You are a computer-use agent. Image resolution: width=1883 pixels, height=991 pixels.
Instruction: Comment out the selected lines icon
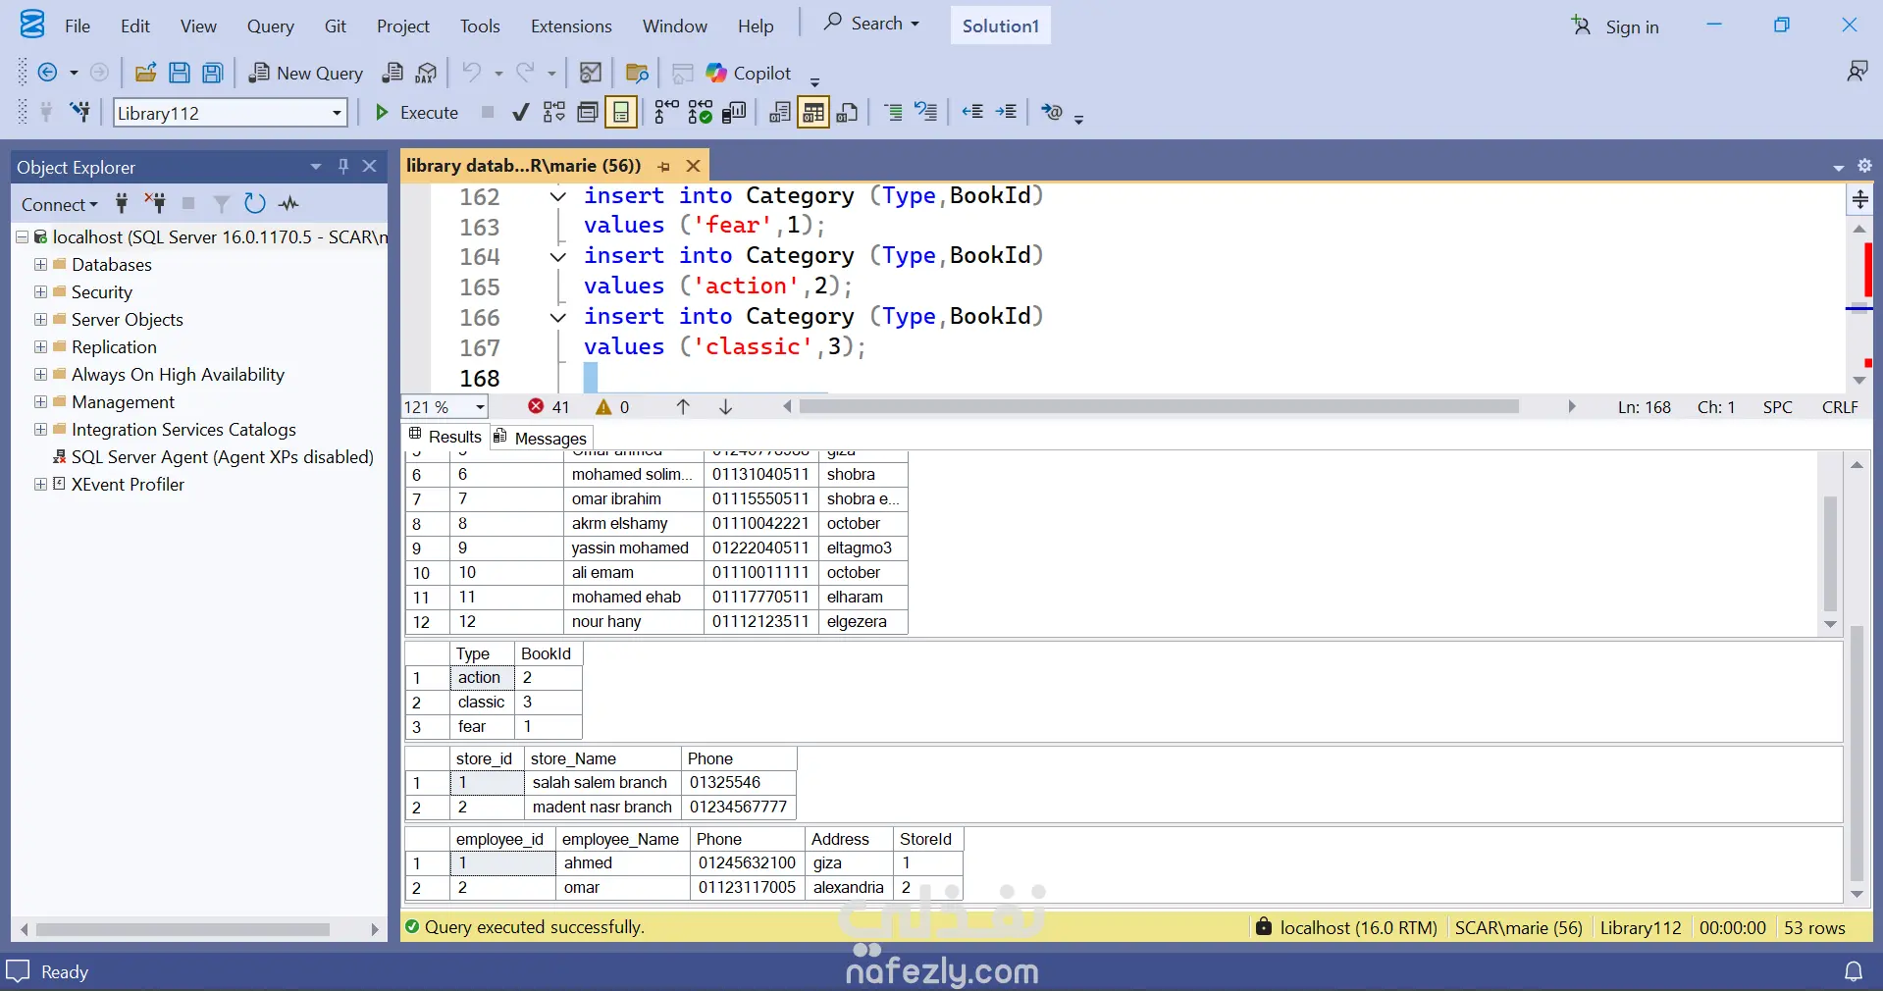[x=893, y=113]
